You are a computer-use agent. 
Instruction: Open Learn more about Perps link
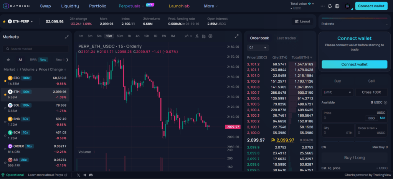pos(48,175)
